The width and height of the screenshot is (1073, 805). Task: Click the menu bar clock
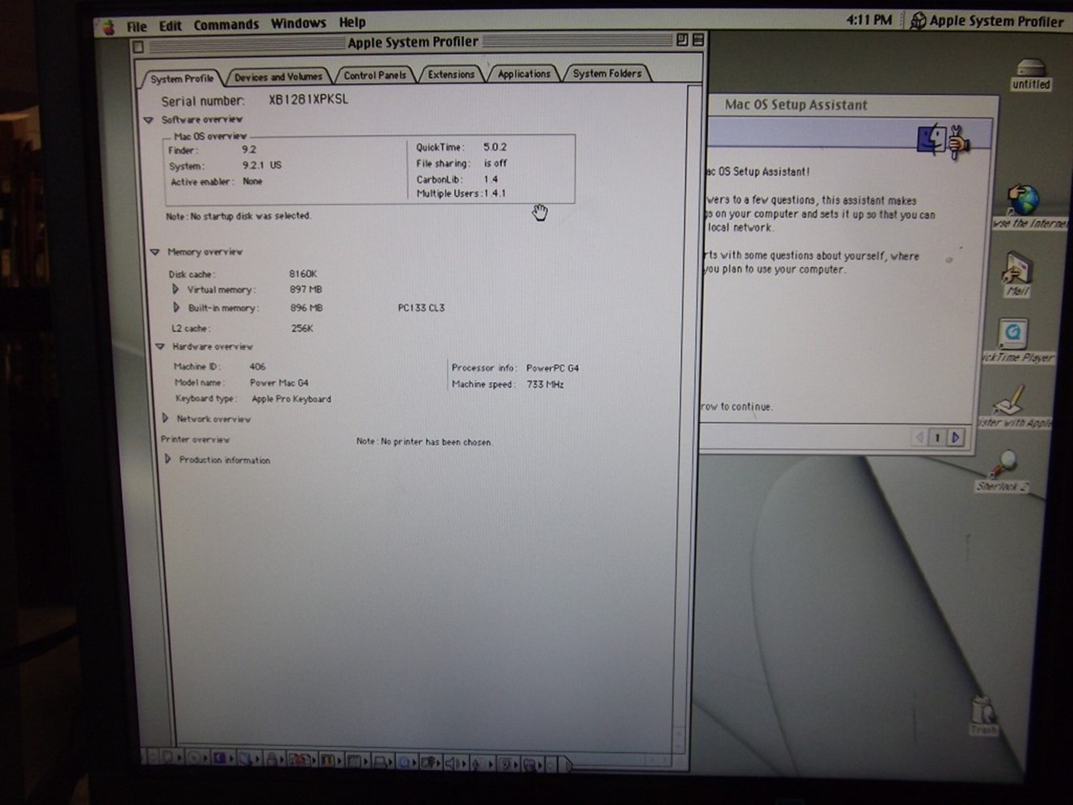click(868, 20)
